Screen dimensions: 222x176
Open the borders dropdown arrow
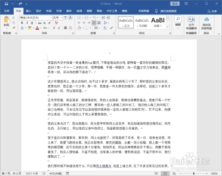tap(90, 28)
